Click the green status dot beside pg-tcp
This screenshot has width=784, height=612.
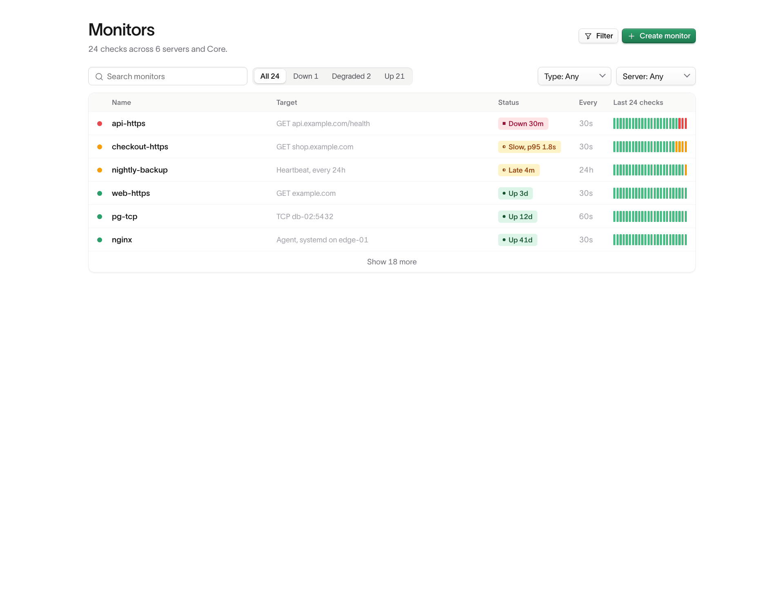click(100, 217)
